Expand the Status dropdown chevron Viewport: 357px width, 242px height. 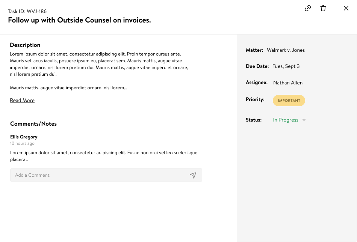[304, 120]
